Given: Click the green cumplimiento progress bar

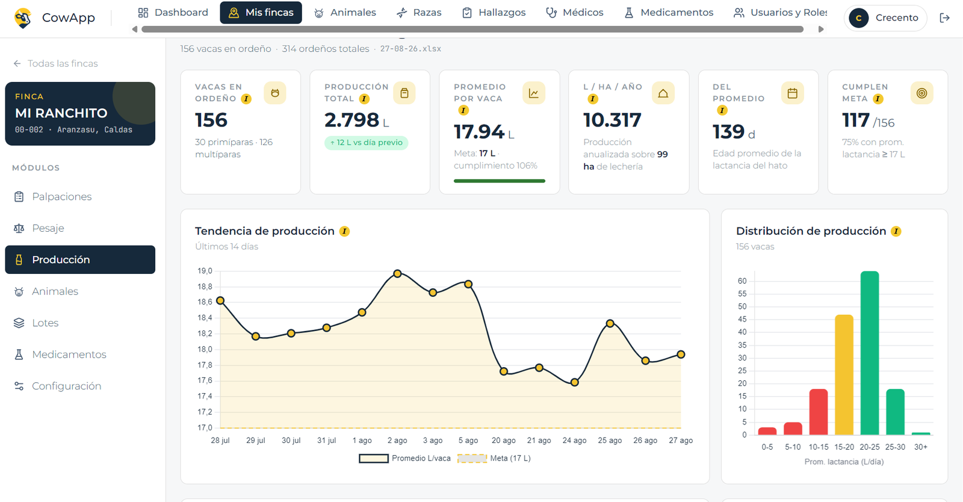Looking at the screenshot, I should point(500,181).
